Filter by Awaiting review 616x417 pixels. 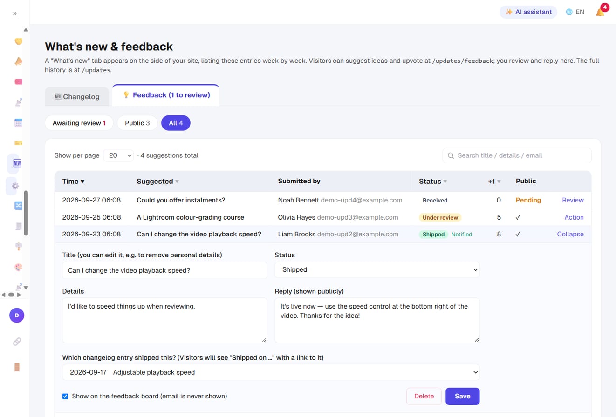(x=79, y=123)
